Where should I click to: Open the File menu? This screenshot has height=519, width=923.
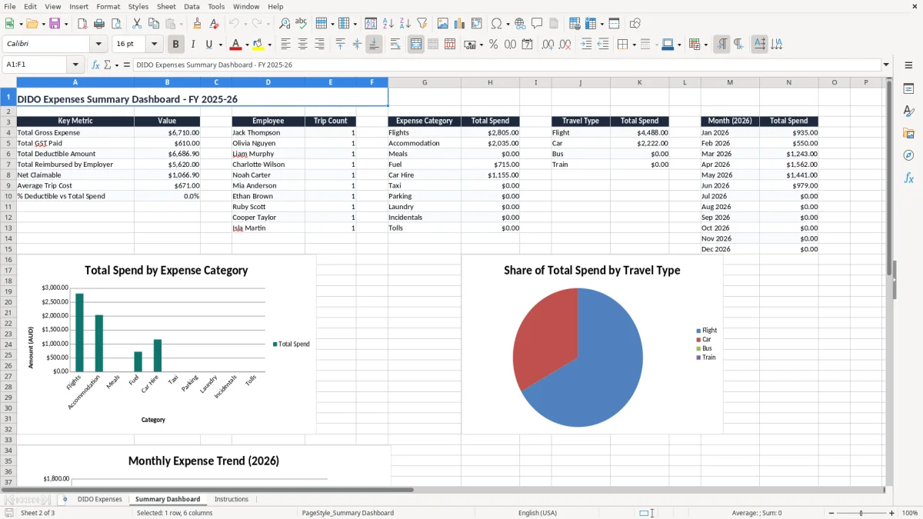pyautogui.click(x=10, y=6)
